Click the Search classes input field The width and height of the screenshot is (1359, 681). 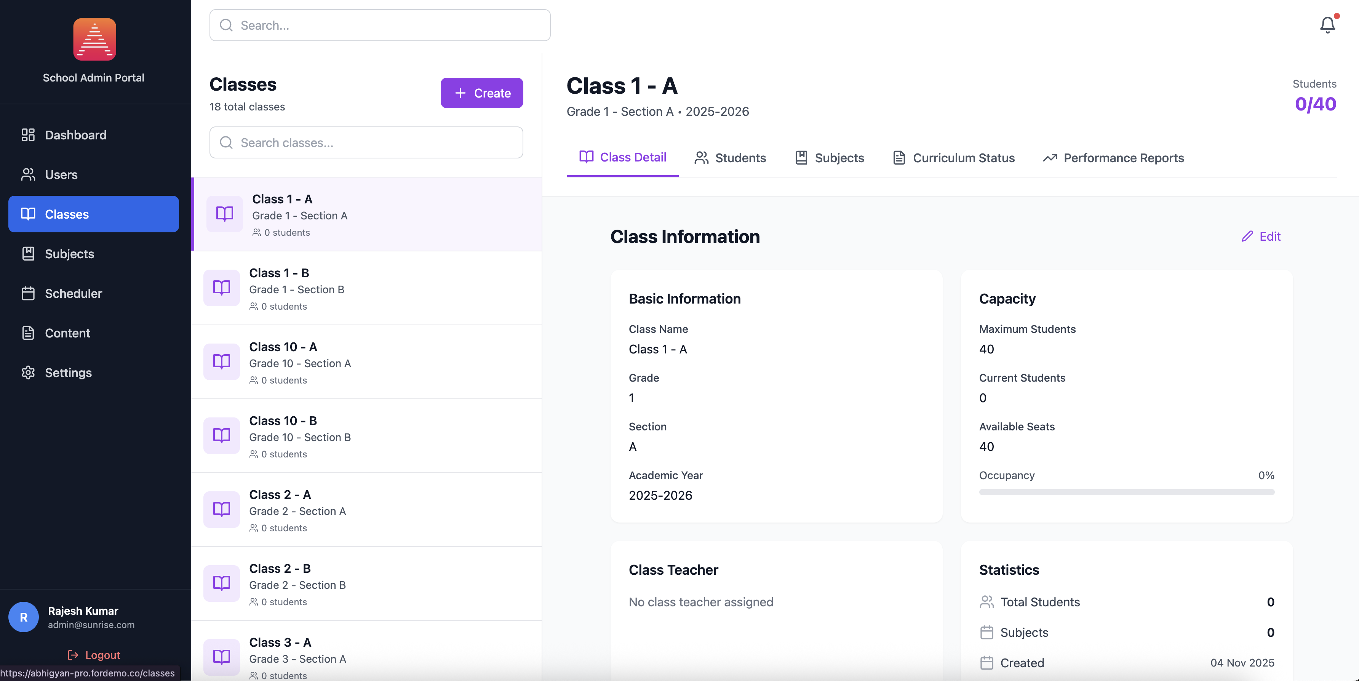click(x=366, y=142)
